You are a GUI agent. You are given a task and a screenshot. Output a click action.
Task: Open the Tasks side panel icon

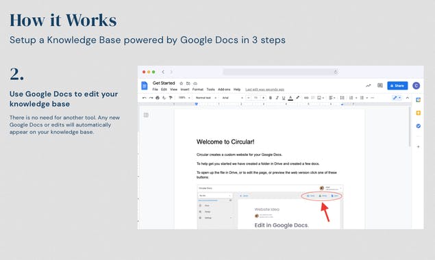click(419, 126)
